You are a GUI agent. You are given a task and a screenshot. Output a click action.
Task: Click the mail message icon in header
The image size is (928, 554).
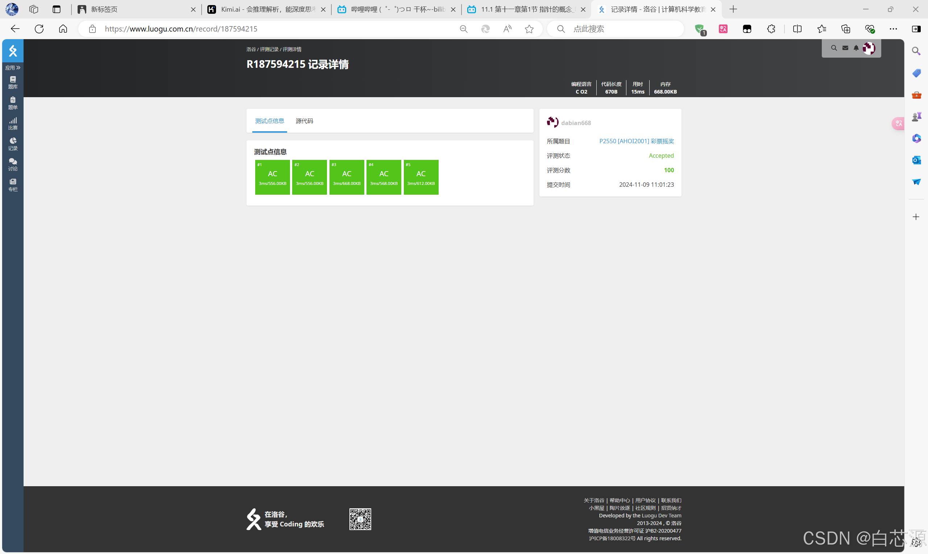click(x=845, y=48)
